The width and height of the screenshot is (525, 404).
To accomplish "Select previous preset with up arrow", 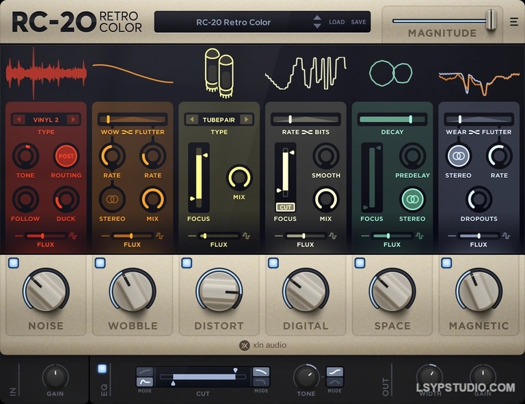I will [x=317, y=18].
